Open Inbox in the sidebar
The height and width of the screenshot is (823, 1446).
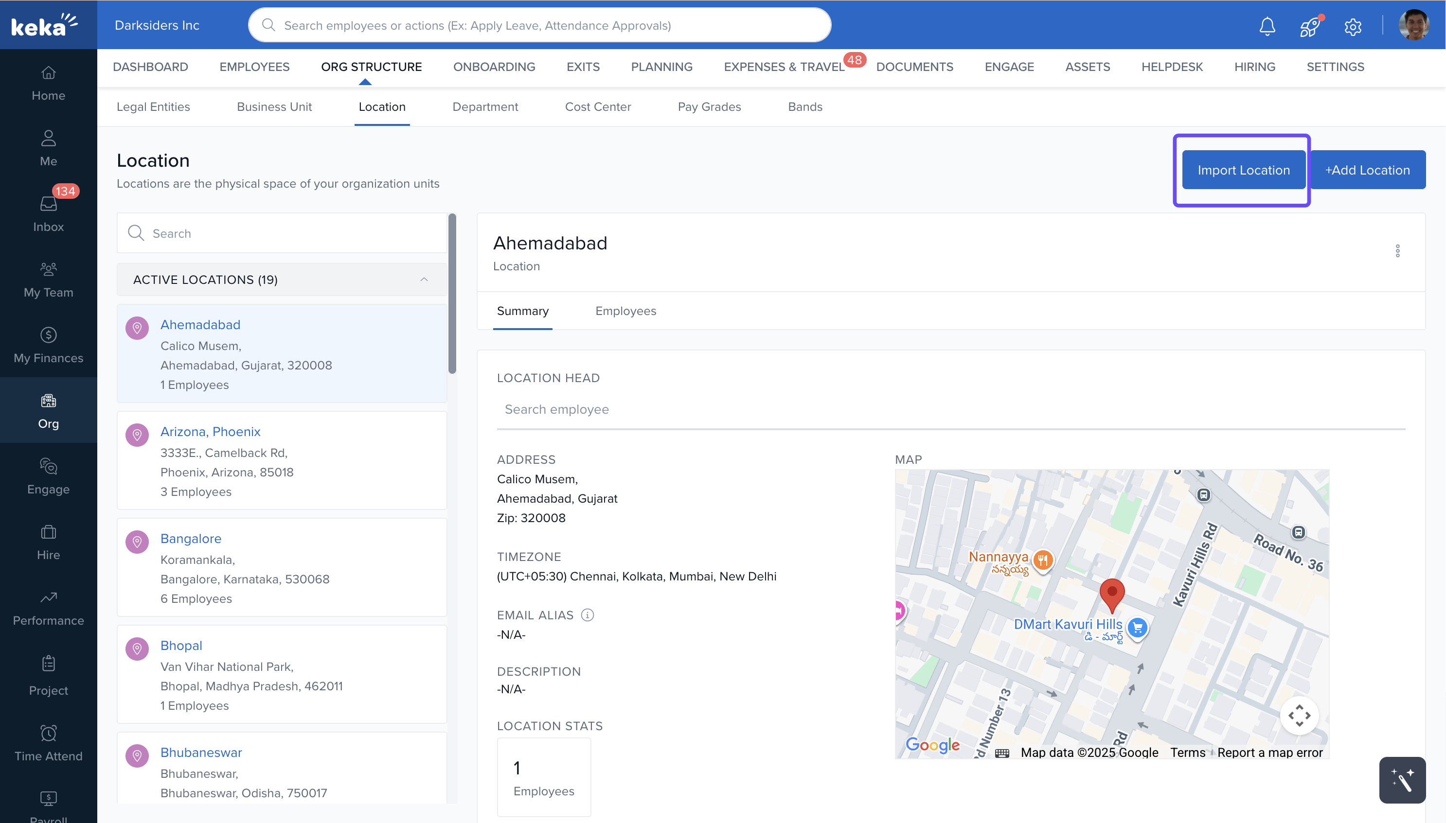pos(48,213)
